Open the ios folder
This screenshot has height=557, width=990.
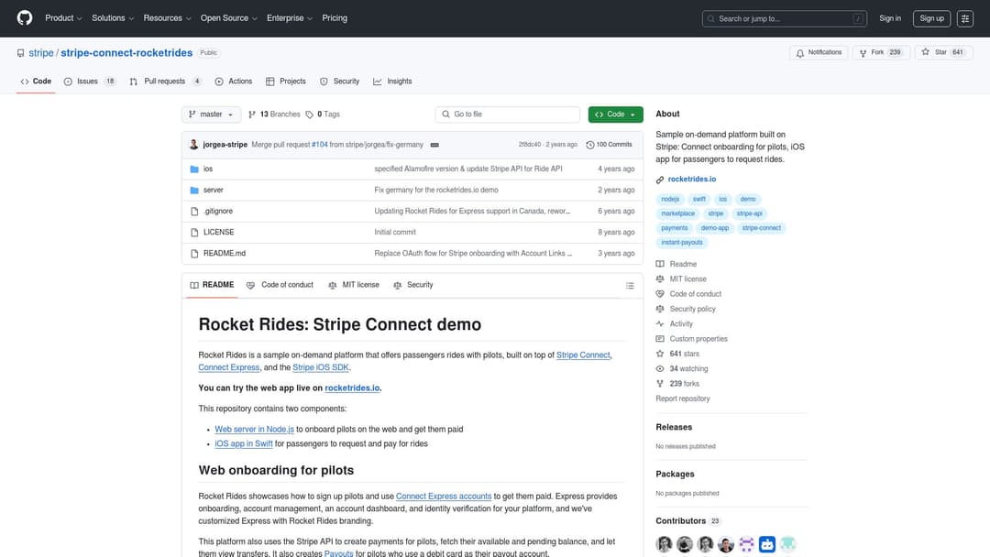(x=208, y=169)
